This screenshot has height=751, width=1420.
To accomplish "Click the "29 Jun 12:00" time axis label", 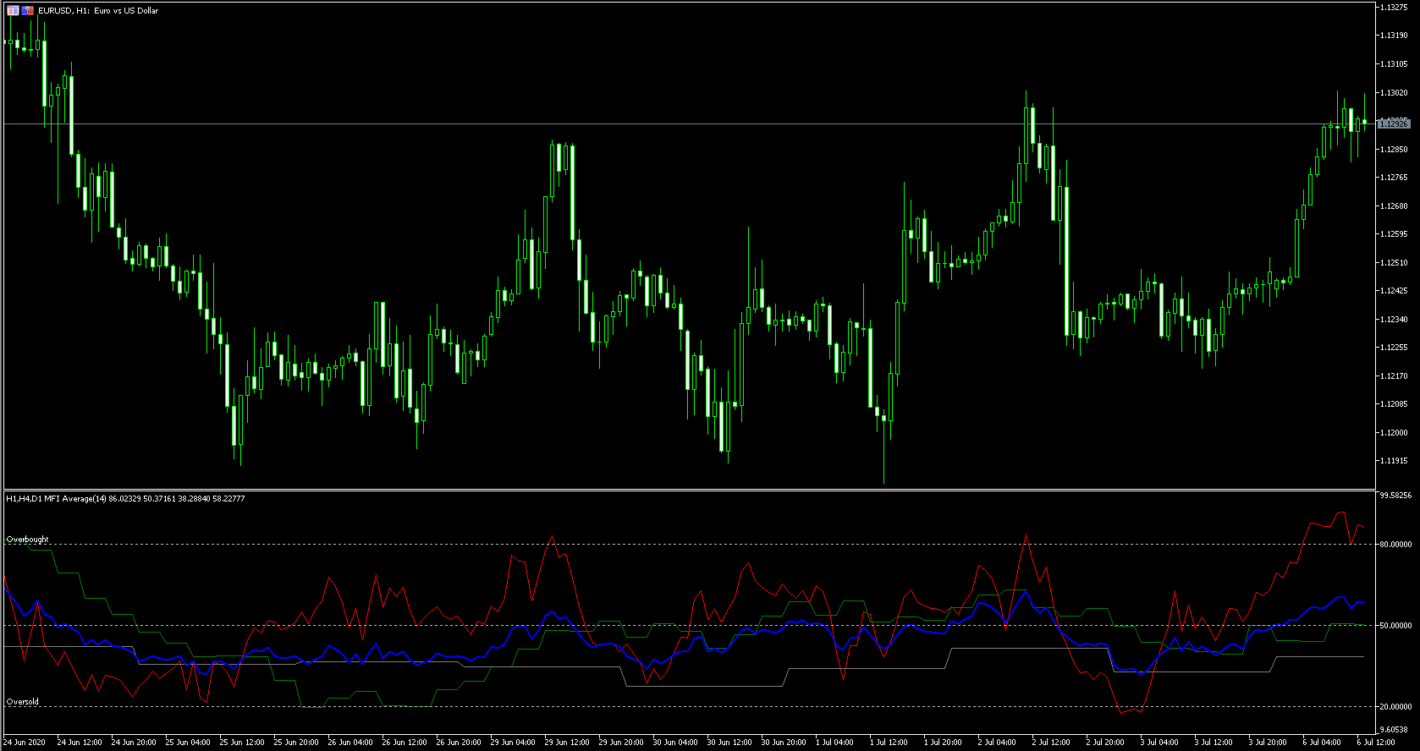I will point(567,743).
